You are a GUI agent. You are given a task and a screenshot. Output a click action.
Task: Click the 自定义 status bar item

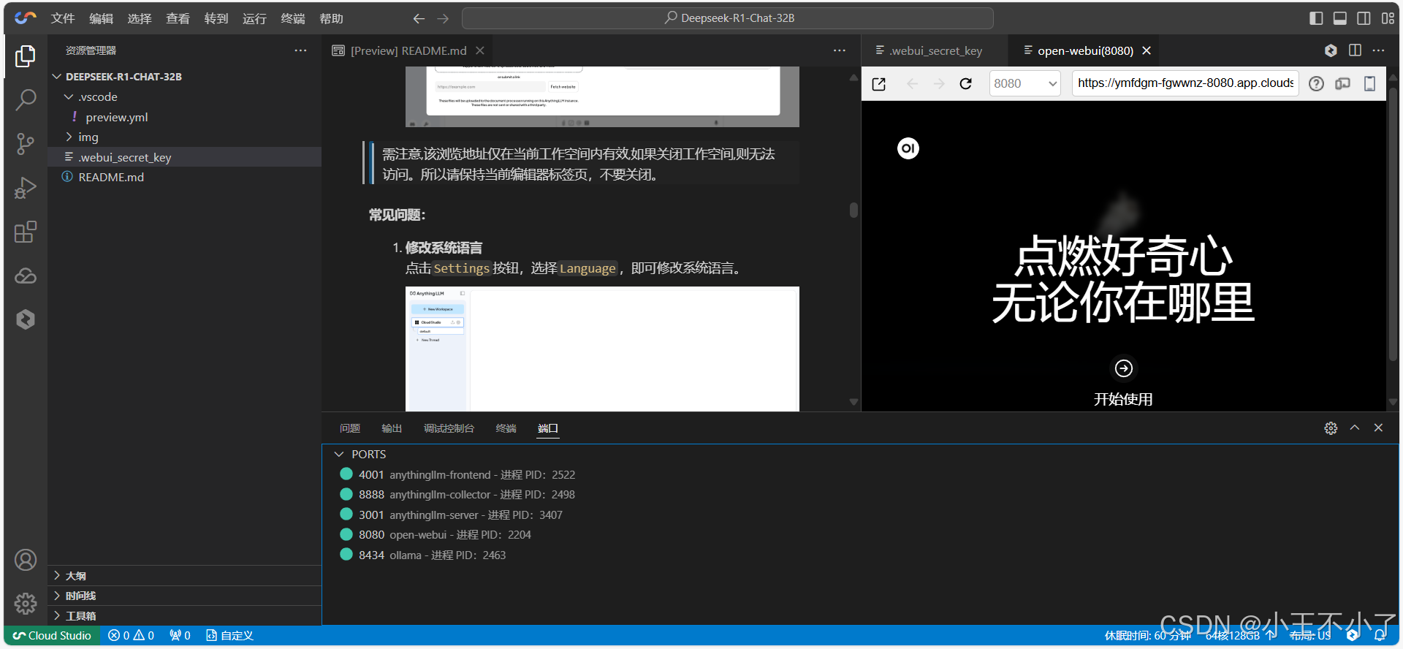pyautogui.click(x=229, y=636)
